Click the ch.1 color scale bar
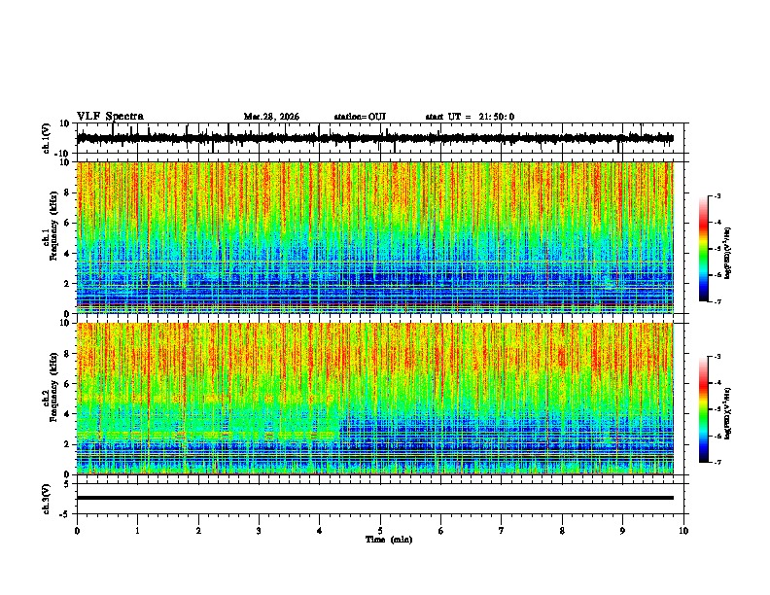This screenshot has height=595, width=770. (x=703, y=249)
